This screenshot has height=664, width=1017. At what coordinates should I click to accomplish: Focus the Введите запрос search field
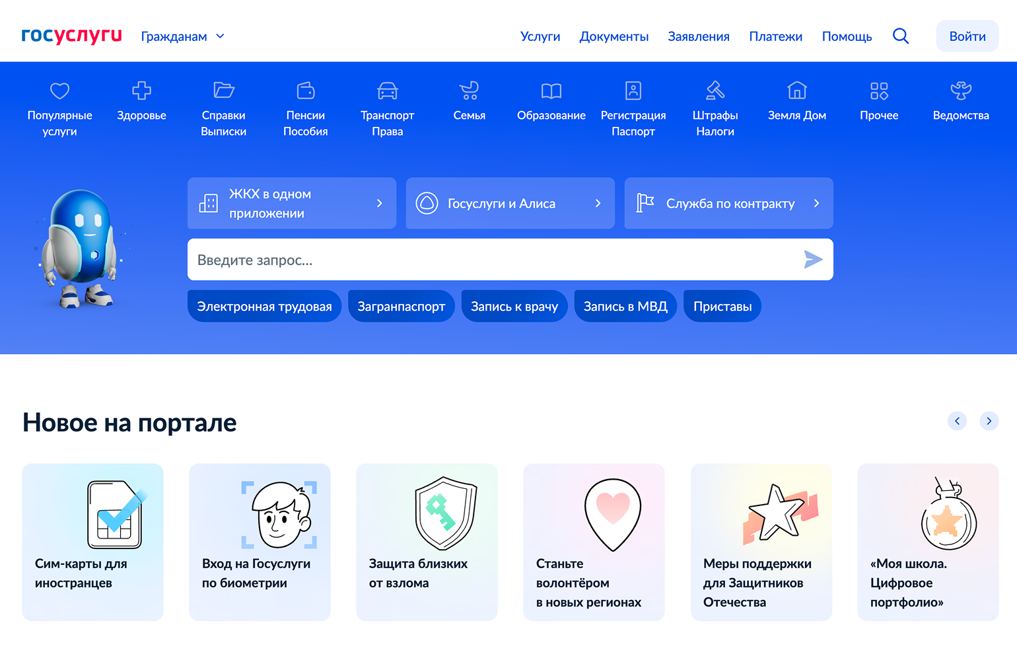pos(510,260)
